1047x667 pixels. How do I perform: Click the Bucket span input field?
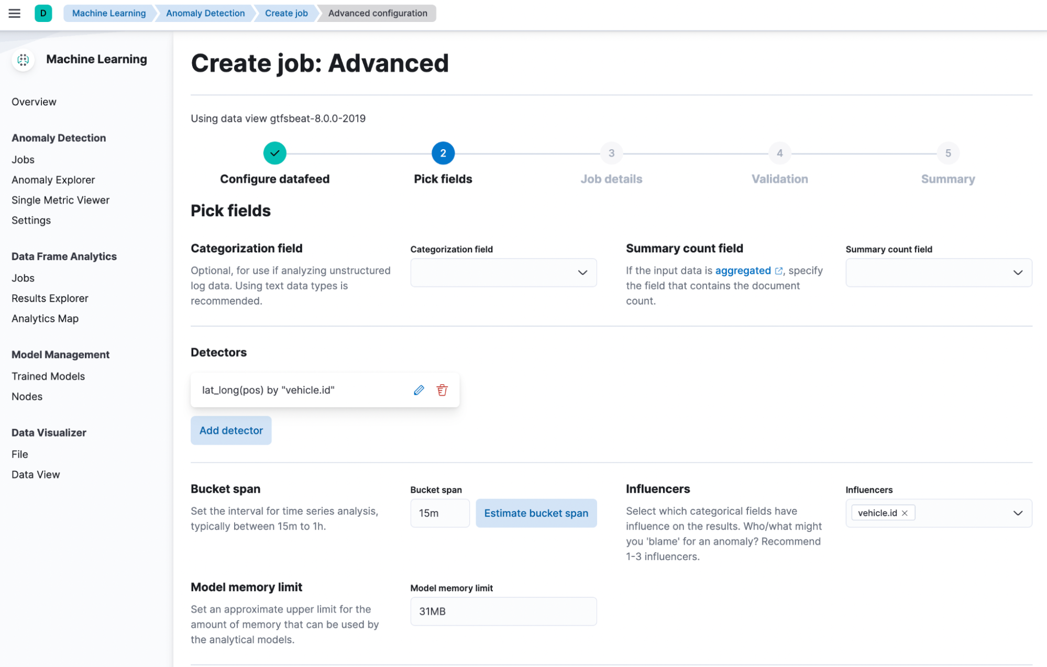[x=439, y=513]
